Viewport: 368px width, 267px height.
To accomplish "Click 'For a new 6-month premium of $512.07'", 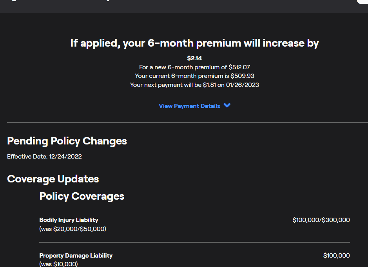I will pos(194,67).
